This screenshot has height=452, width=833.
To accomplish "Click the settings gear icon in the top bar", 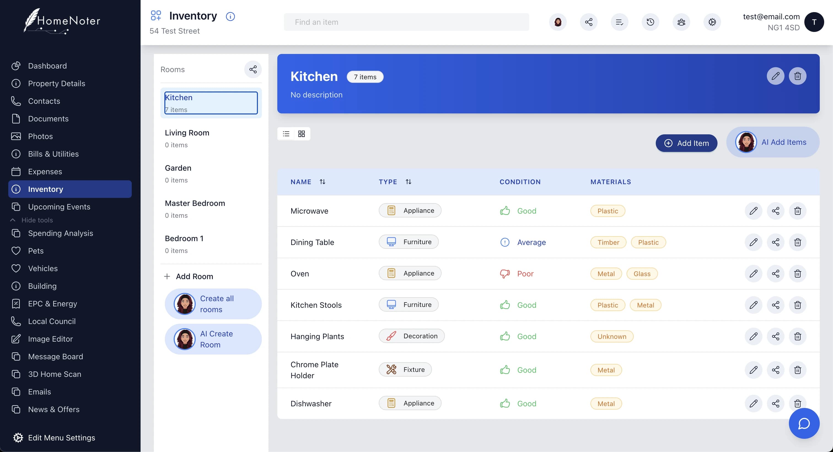I will 712,22.
